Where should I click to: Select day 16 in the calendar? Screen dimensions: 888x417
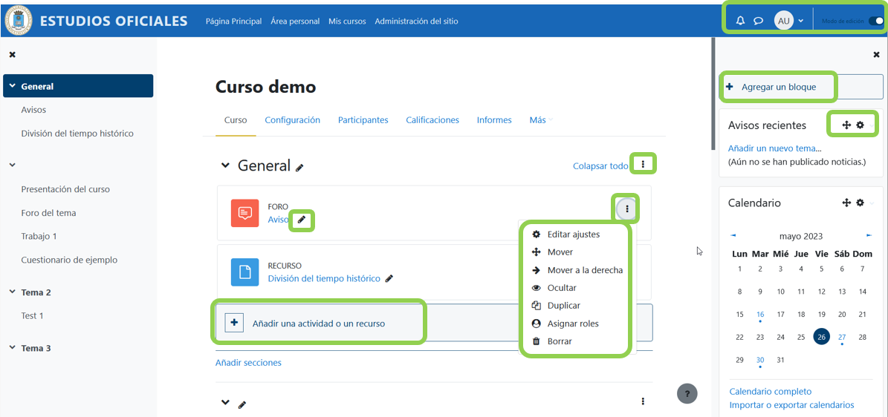[x=760, y=314]
